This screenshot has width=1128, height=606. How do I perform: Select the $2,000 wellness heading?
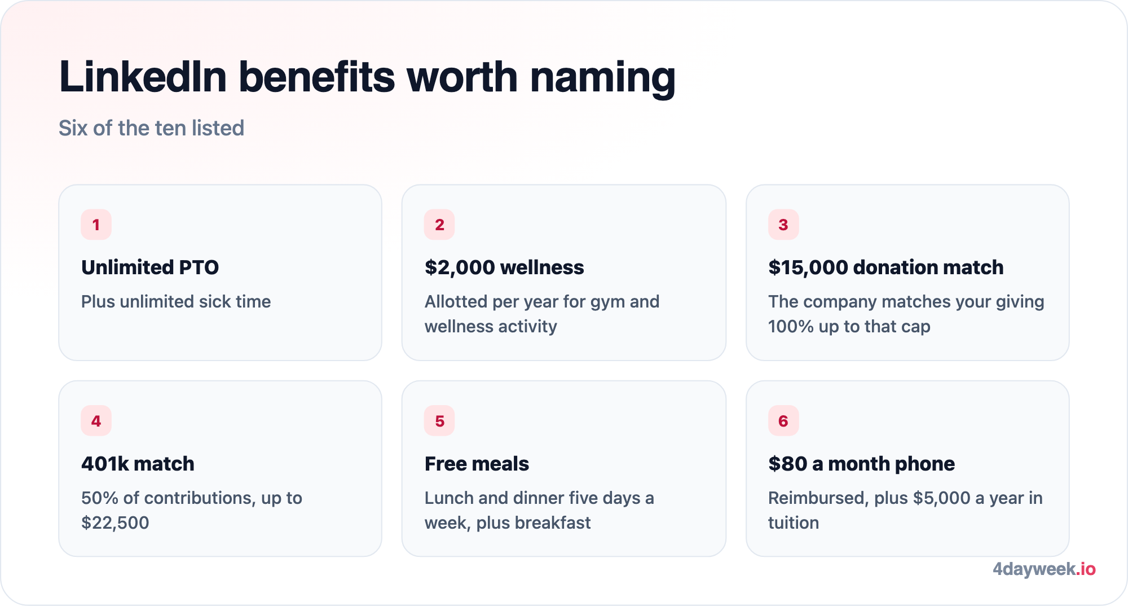(504, 267)
